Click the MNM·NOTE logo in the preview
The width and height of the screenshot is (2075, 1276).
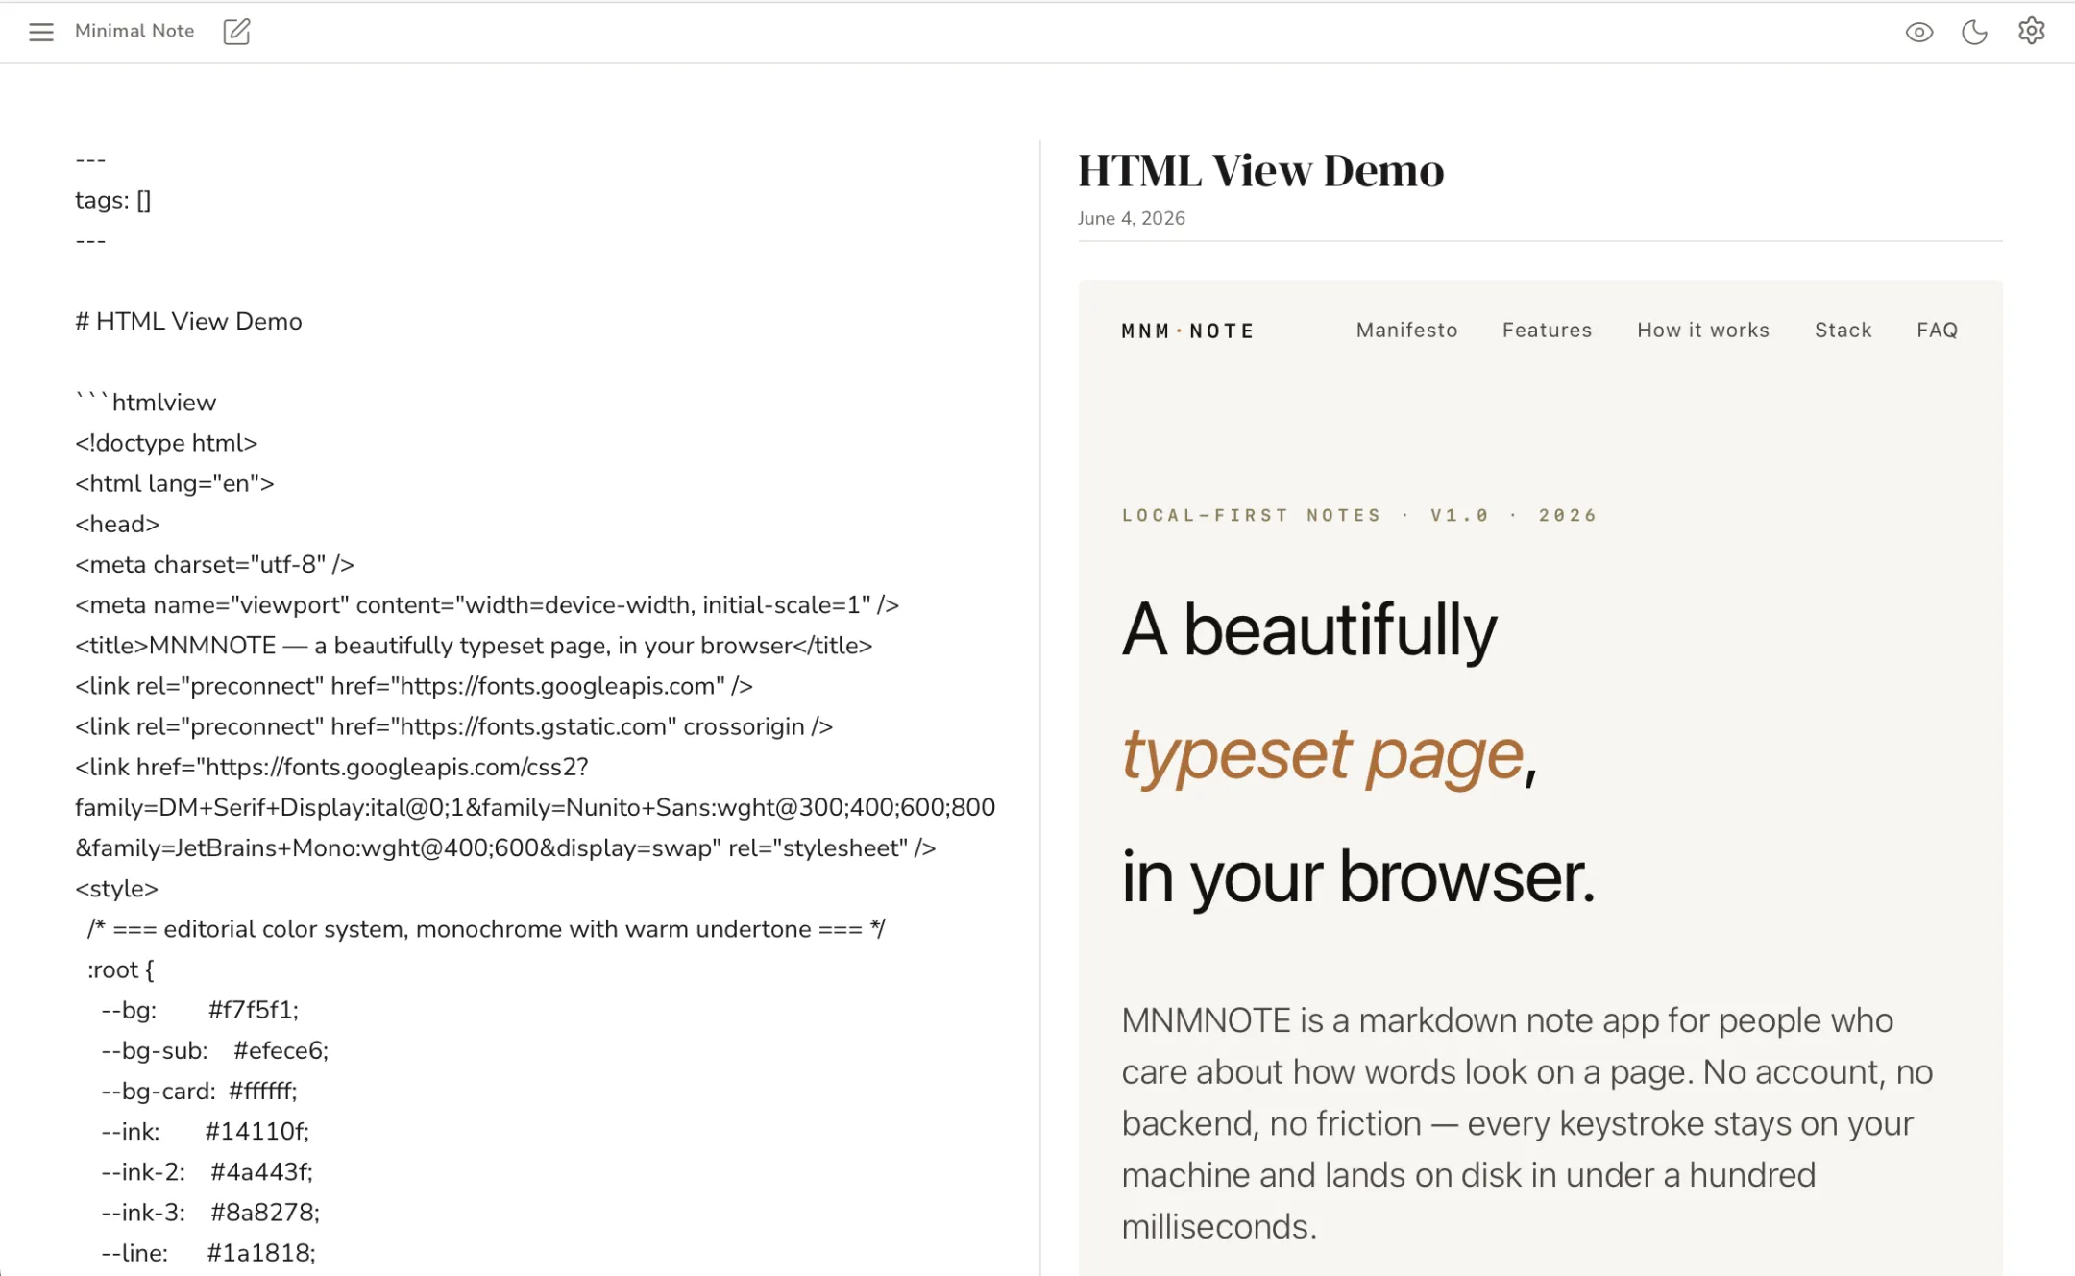click(x=1187, y=331)
